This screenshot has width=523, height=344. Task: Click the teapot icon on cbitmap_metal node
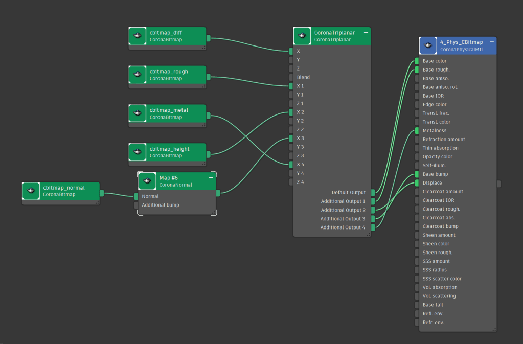138,113
